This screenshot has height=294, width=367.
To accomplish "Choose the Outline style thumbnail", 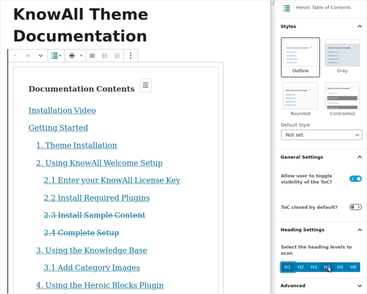I will [x=300, y=57].
